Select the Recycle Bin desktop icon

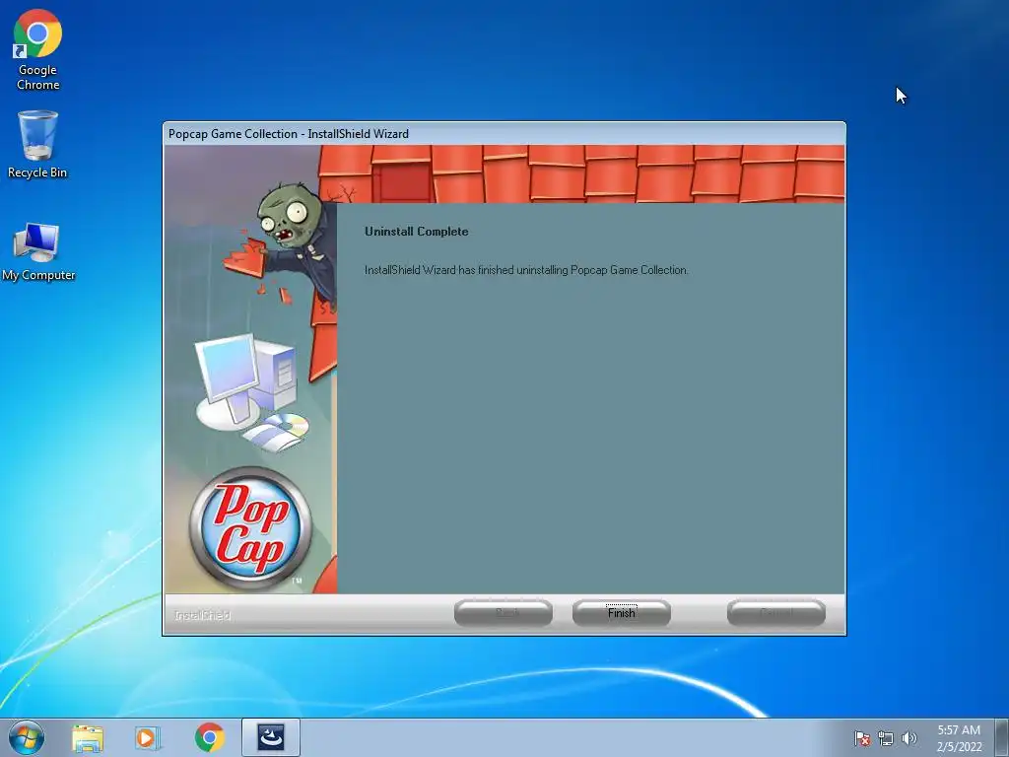[37, 145]
